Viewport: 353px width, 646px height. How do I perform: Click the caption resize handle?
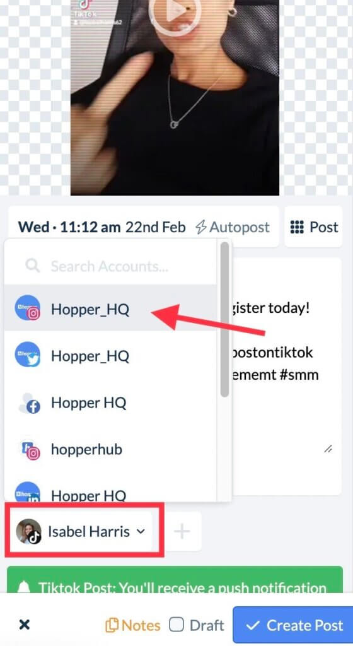coord(328,449)
